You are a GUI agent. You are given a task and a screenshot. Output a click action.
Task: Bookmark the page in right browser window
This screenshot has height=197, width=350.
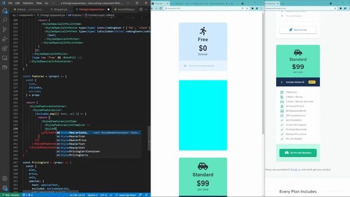point(335,8)
